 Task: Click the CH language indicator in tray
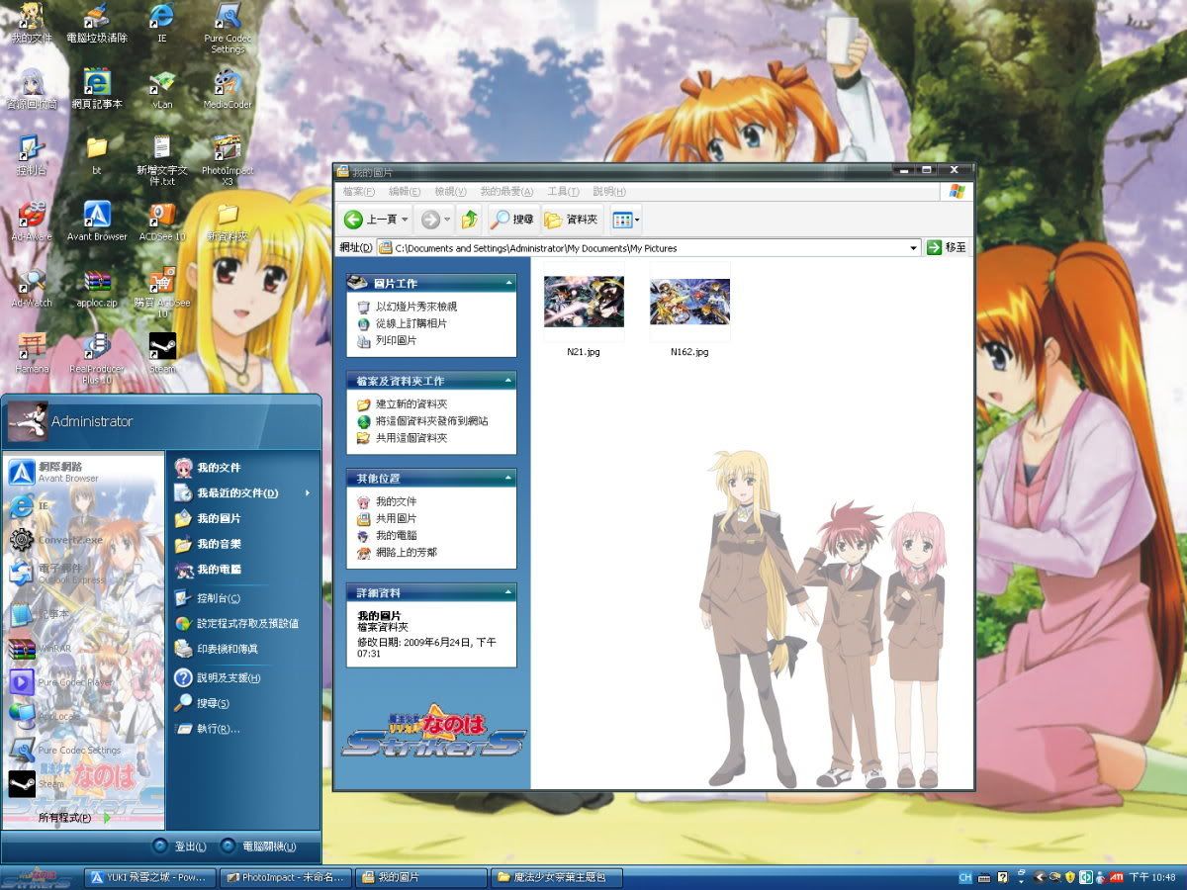(964, 877)
